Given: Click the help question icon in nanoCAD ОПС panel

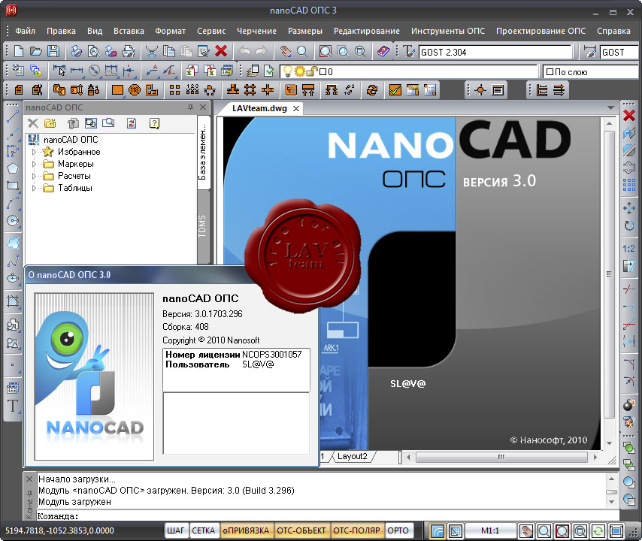Looking at the screenshot, I should (x=154, y=123).
